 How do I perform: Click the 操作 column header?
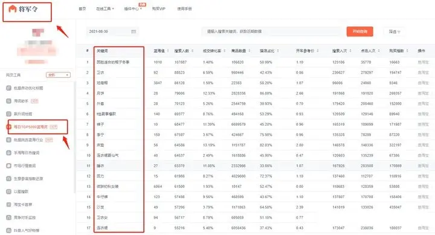(422, 51)
